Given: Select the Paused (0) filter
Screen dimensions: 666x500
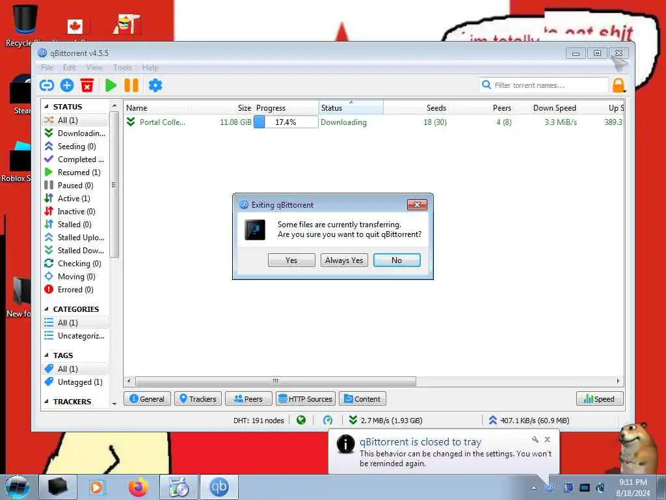Looking at the screenshot, I should 75,186.
